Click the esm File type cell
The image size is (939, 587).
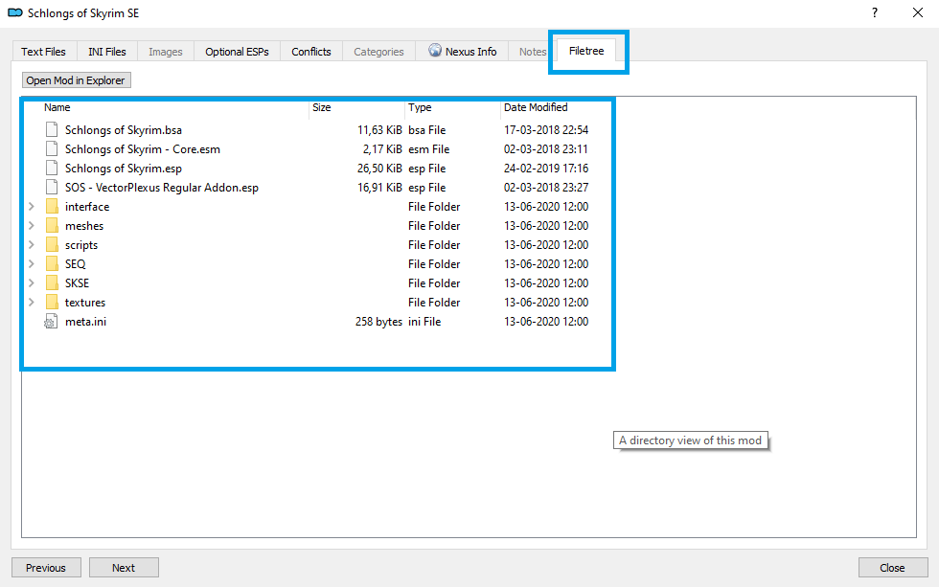pos(429,149)
